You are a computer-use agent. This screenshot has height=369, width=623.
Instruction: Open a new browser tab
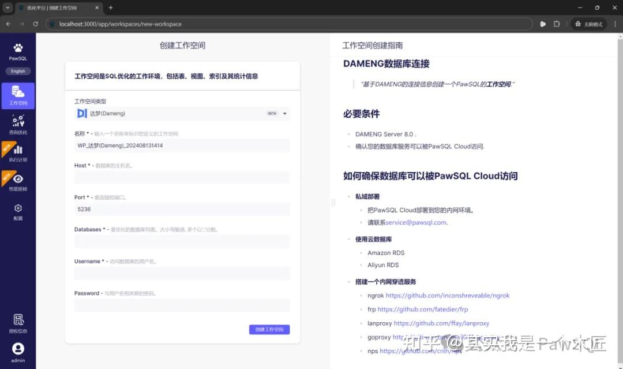[110, 8]
